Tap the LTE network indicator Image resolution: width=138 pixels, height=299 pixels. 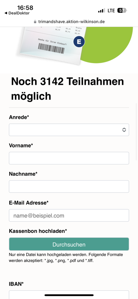(x=111, y=10)
